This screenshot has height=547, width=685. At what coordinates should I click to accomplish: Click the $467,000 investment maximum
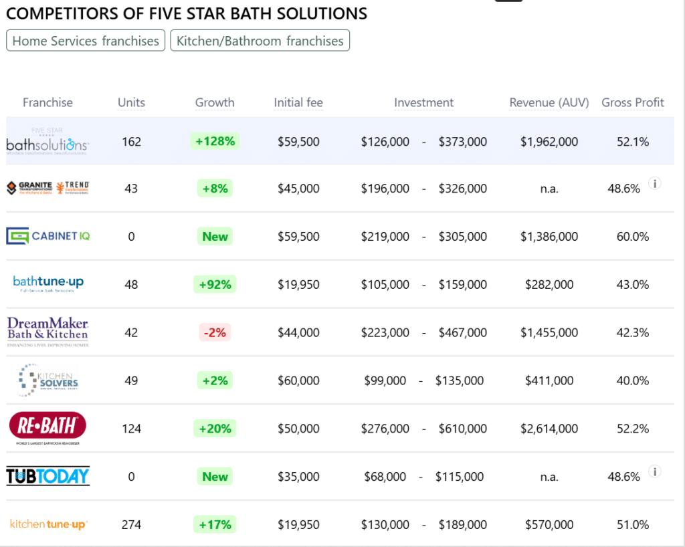[463, 332]
